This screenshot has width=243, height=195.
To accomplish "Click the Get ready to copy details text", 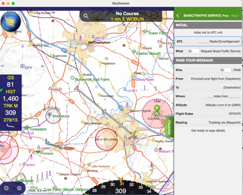I will (208, 130).
